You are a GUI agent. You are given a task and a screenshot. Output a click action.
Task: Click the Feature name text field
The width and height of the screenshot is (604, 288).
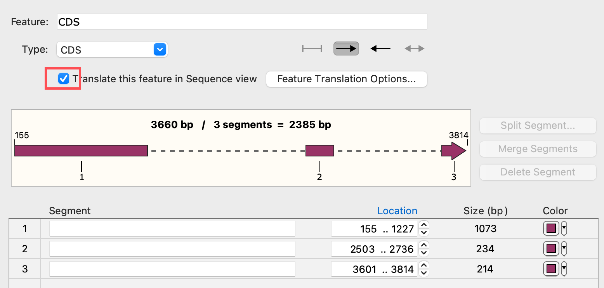pyautogui.click(x=242, y=22)
